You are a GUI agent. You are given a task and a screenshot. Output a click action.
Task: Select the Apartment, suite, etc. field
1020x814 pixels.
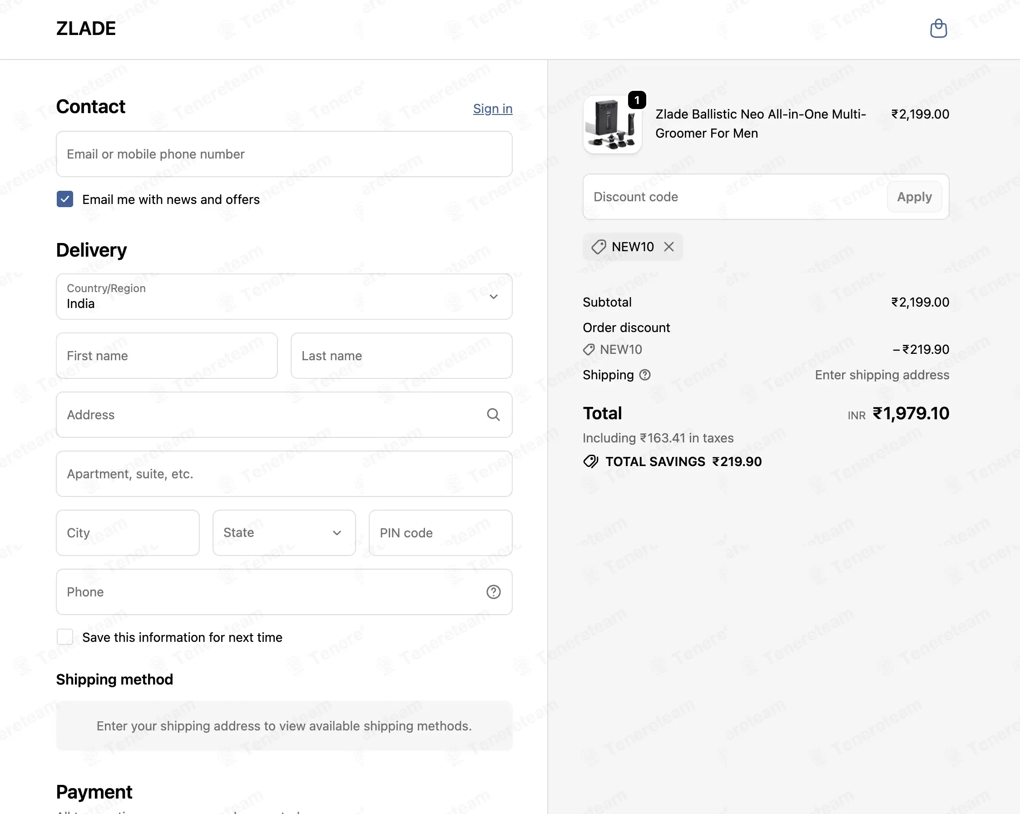[x=284, y=474]
